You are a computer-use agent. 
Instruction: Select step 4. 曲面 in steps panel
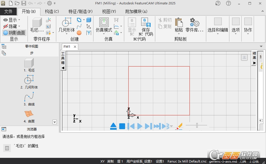coord(29,116)
